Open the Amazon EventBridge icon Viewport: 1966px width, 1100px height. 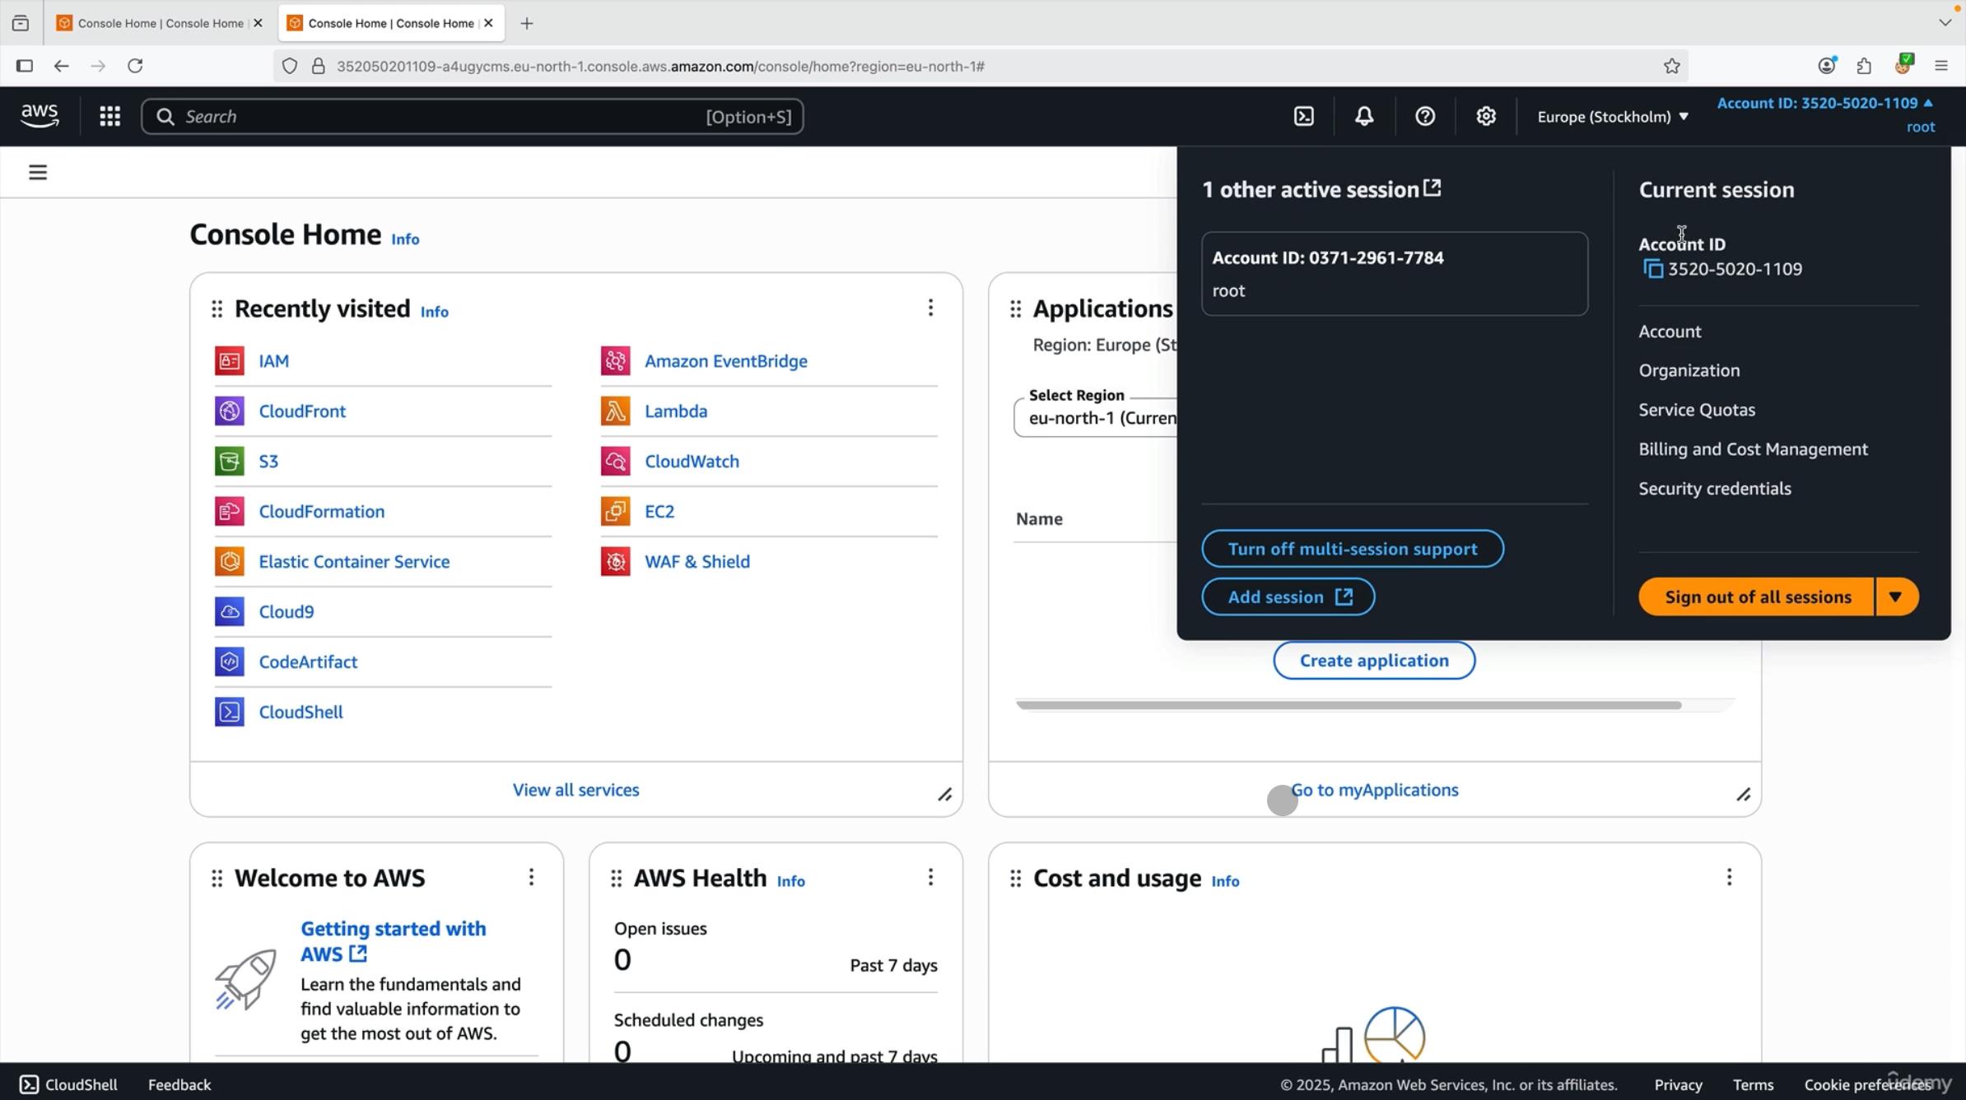[x=615, y=360]
